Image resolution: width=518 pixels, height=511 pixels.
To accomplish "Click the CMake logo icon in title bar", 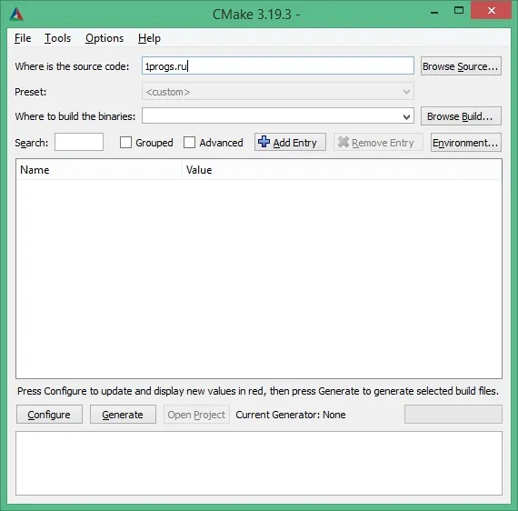I will click(x=15, y=14).
